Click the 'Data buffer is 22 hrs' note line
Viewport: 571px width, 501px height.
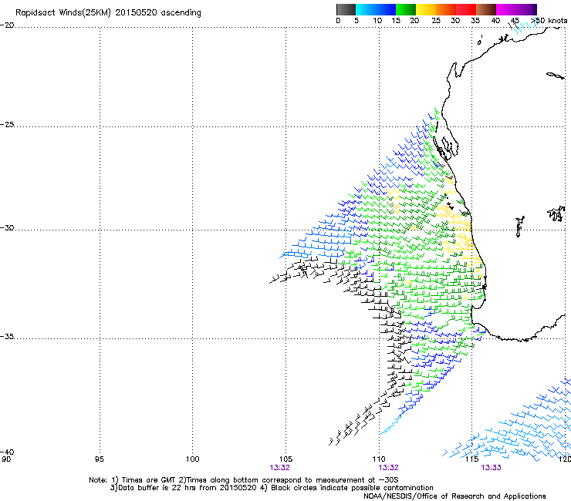(272, 488)
